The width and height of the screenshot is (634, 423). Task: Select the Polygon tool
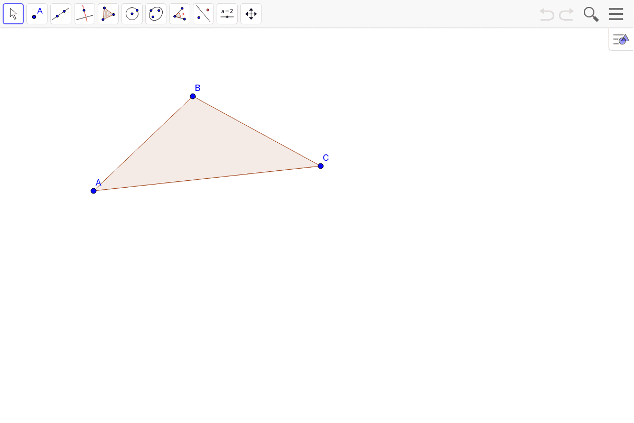coord(108,14)
